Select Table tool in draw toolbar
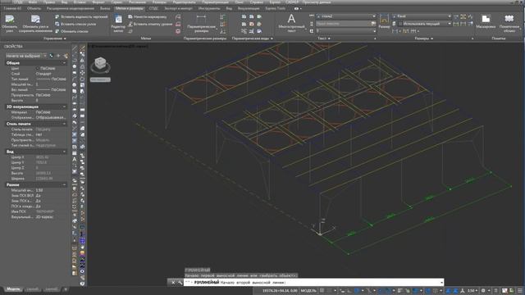This screenshot has height=295, width=525. pos(75,153)
